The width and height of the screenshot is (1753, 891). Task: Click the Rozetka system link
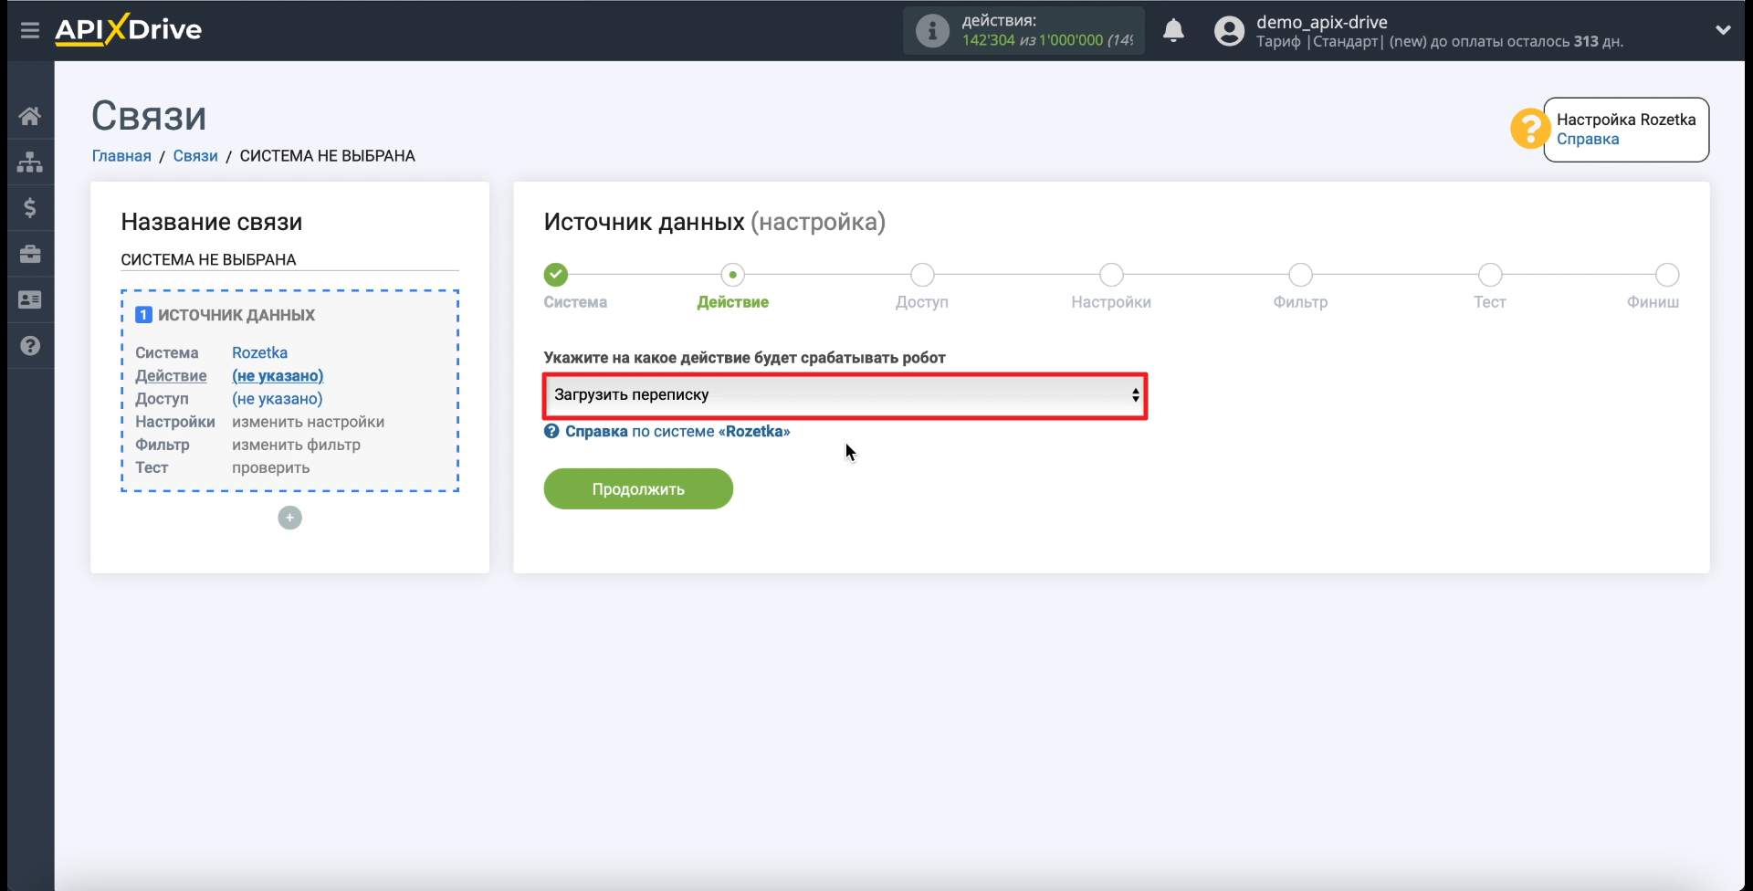(259, 352)
